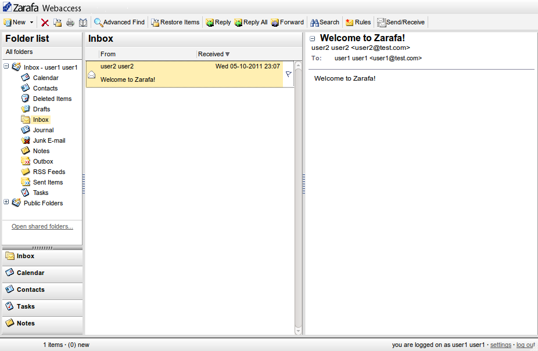The width and height of the screenshot is (538, 351).
Task: Click the red X delete icon
Action: (45, 23)
